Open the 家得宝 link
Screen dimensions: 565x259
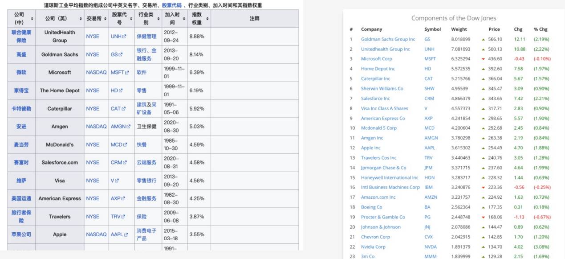[21, 90]
